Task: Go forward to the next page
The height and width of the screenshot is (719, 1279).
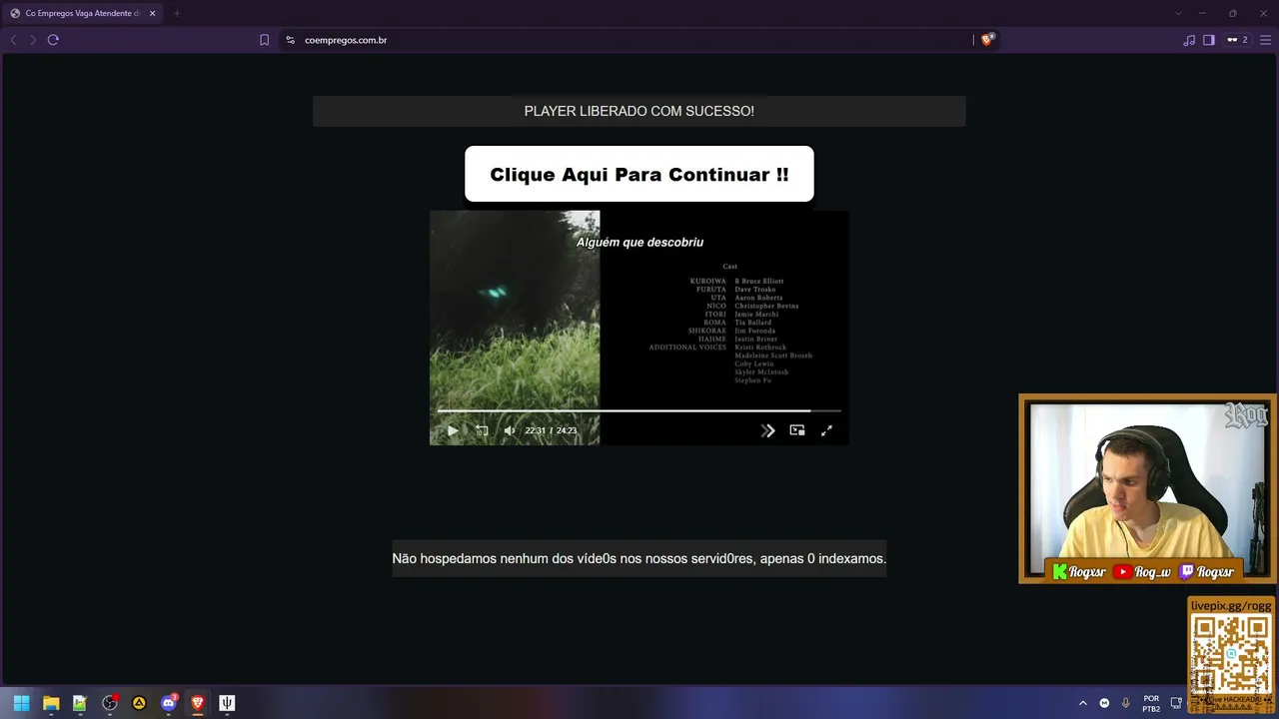Action: pyautogui.click(x=32, y=40)
